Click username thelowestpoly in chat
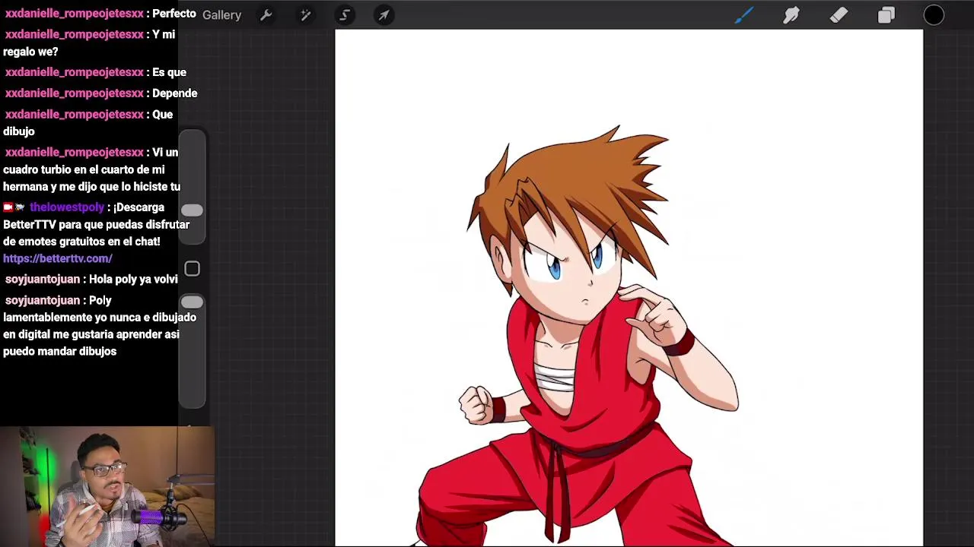Viewport: 974px width, 547px height. [x=67, y=207]
